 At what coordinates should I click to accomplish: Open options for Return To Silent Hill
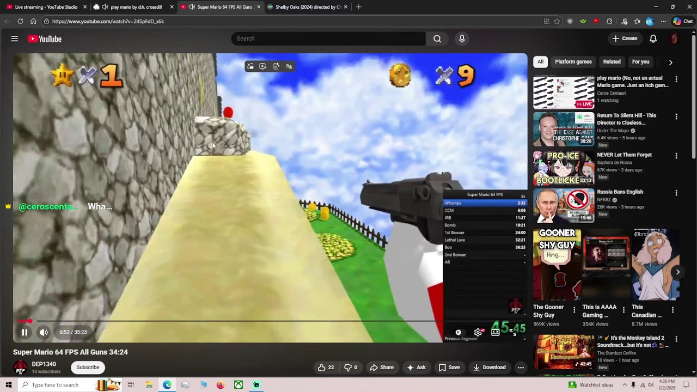pos(676,117)
